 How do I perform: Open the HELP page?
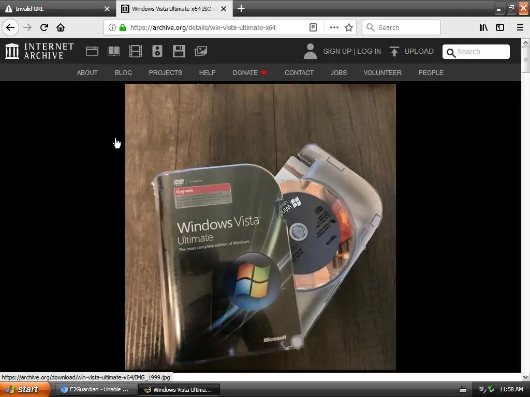(x=207, y=72)
